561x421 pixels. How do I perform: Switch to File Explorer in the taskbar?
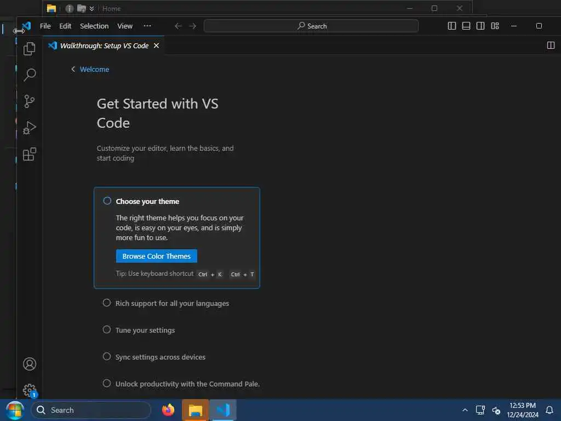[x=196, y=410]
